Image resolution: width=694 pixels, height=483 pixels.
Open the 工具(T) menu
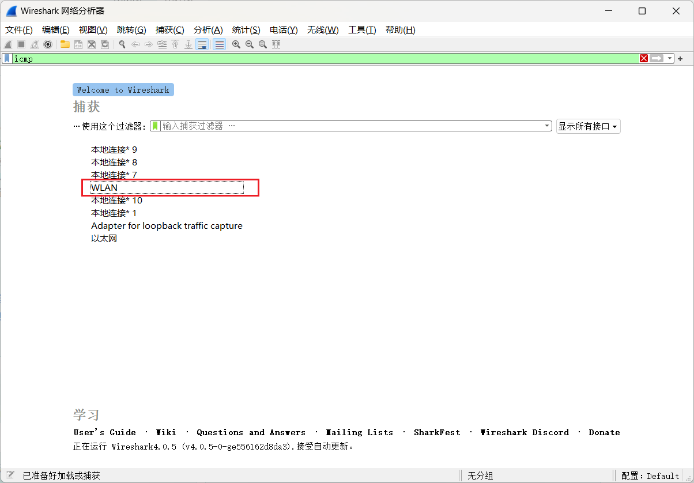(x=362, y=30)
